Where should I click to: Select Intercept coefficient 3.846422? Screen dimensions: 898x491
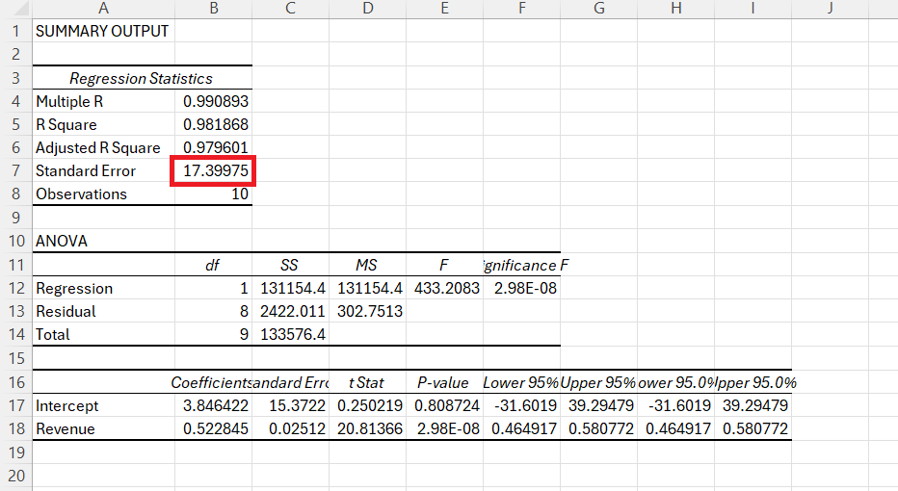pos(213,405)
